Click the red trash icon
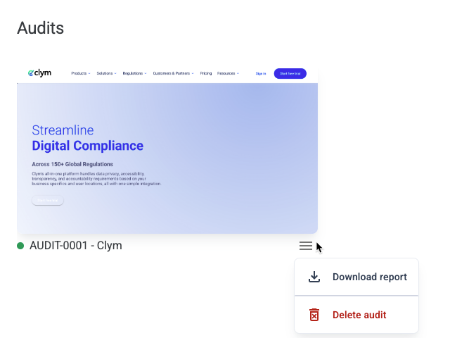The width and height of the screenshot is (450, 338). [x=314, y=315]
